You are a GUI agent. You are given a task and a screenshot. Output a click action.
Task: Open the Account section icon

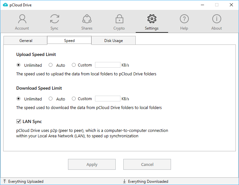pos(22,19)
